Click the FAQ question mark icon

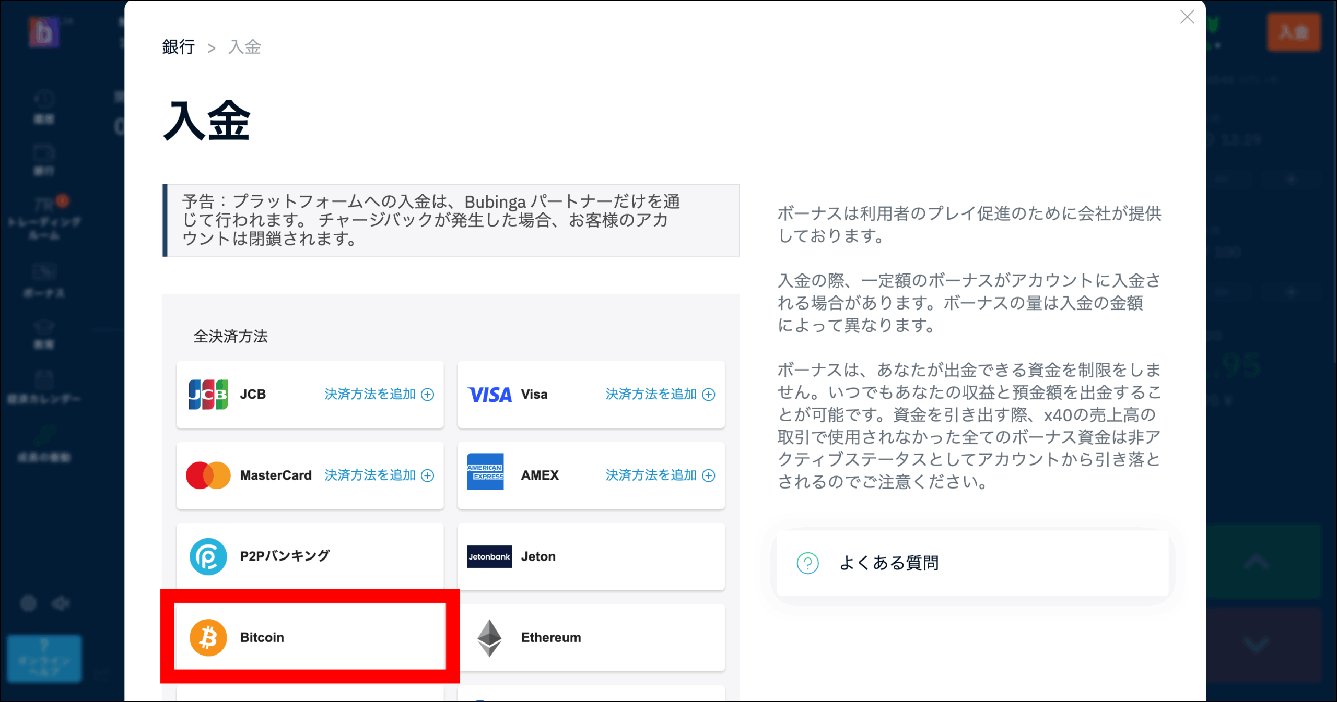click(x=807, y=563)
